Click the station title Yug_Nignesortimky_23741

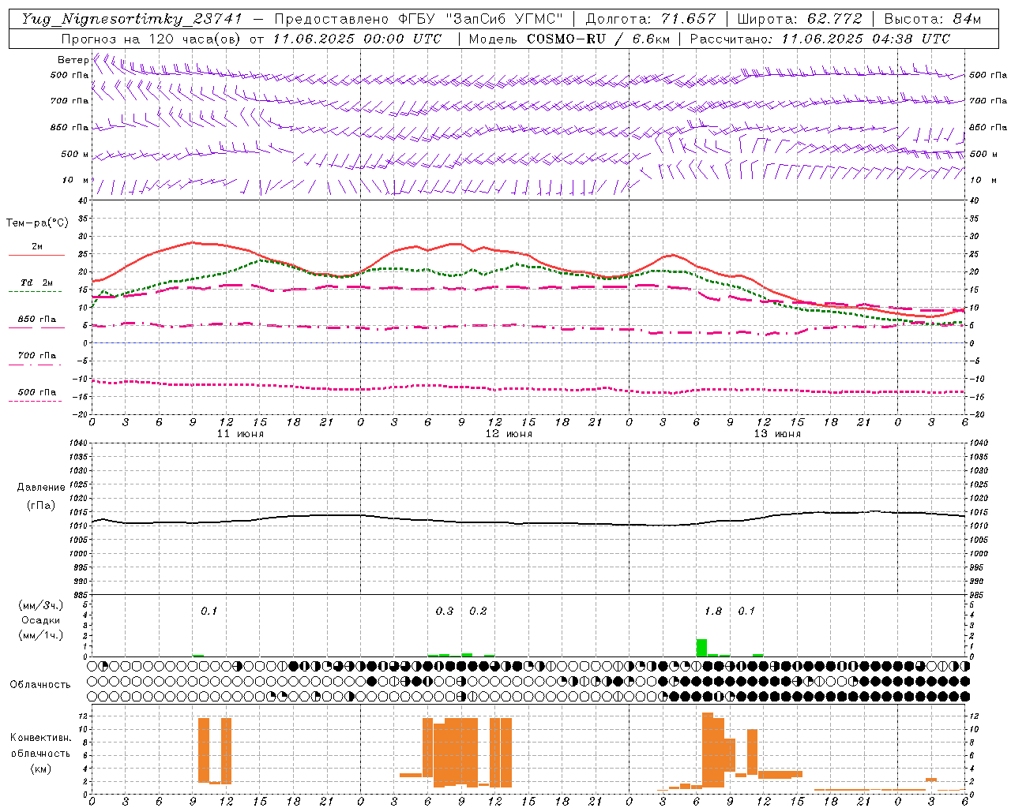(x=132, y=19)
